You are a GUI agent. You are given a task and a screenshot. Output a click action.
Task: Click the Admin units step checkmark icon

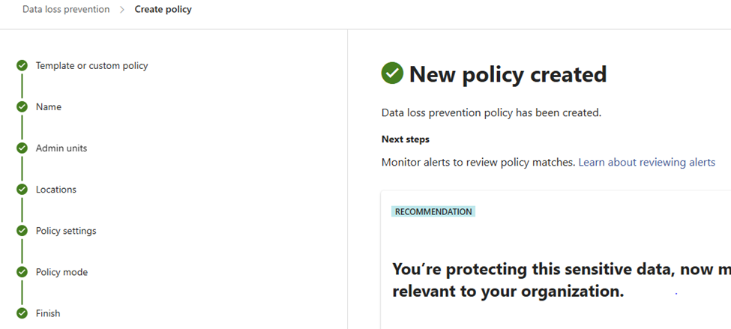(22, 148)
